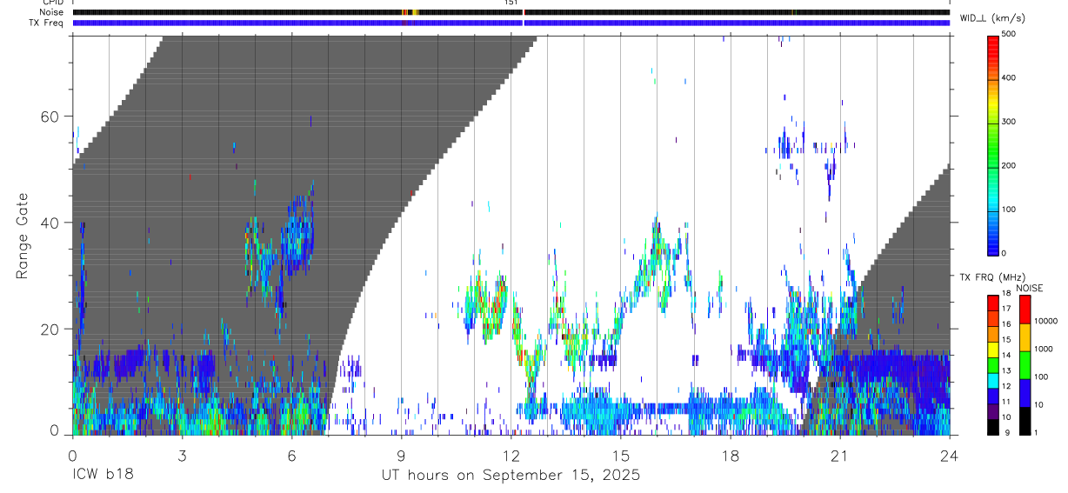
Task: Click the 3 tick on UT hours axis
Action: pyautogui.click(x=182, y=455)
